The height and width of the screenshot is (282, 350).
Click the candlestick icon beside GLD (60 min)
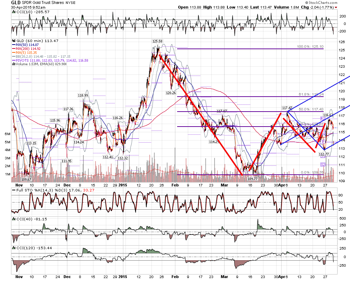[x=14, y=41]
